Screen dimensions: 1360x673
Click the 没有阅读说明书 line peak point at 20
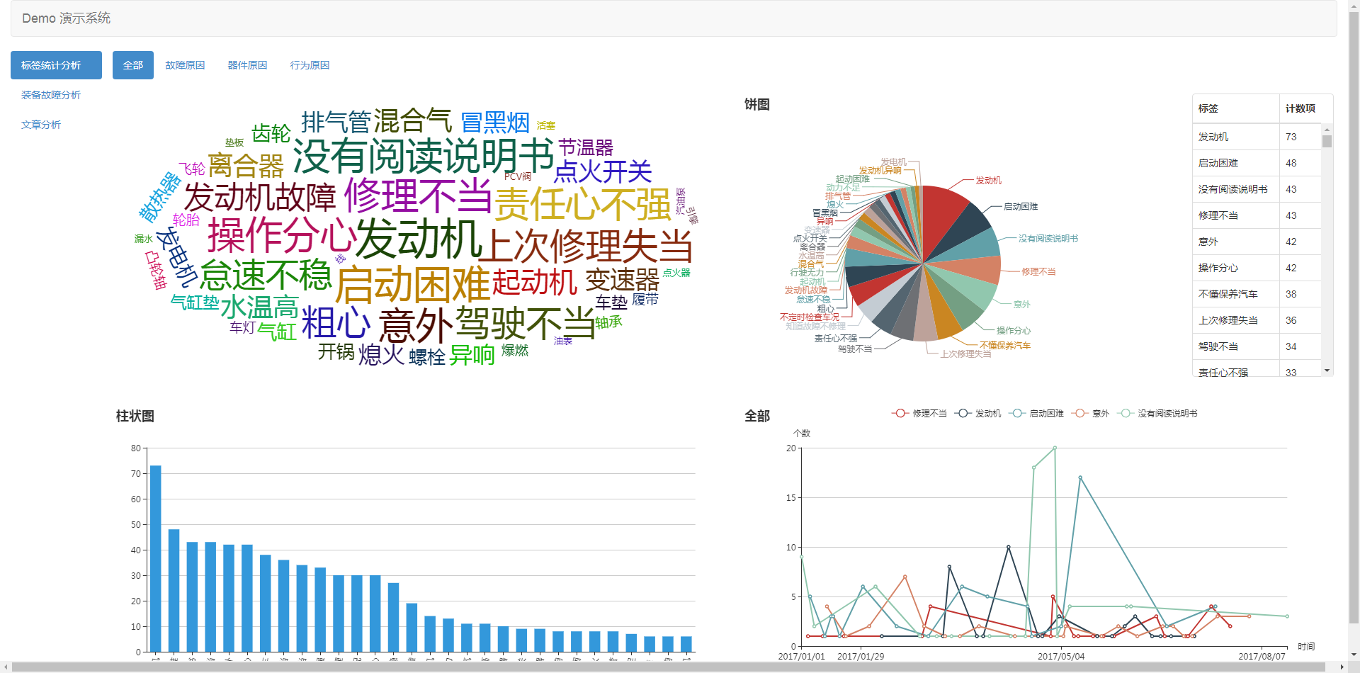coord(1055,448)
